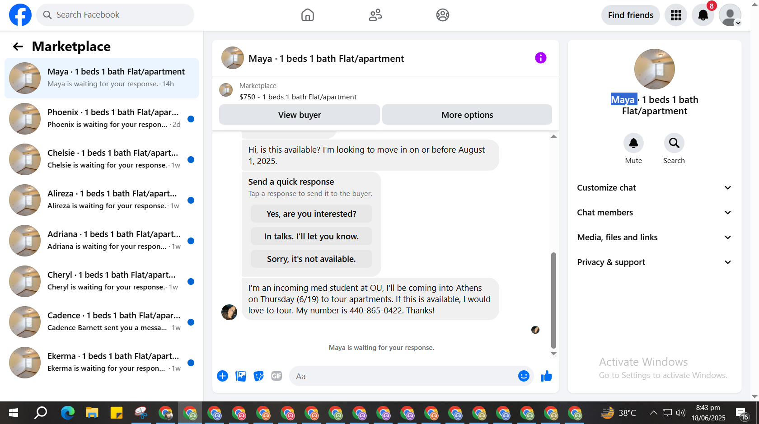Click the chat scrollbar down arrow
Viewport: 759px width, 424px height.
coord(553,354)
